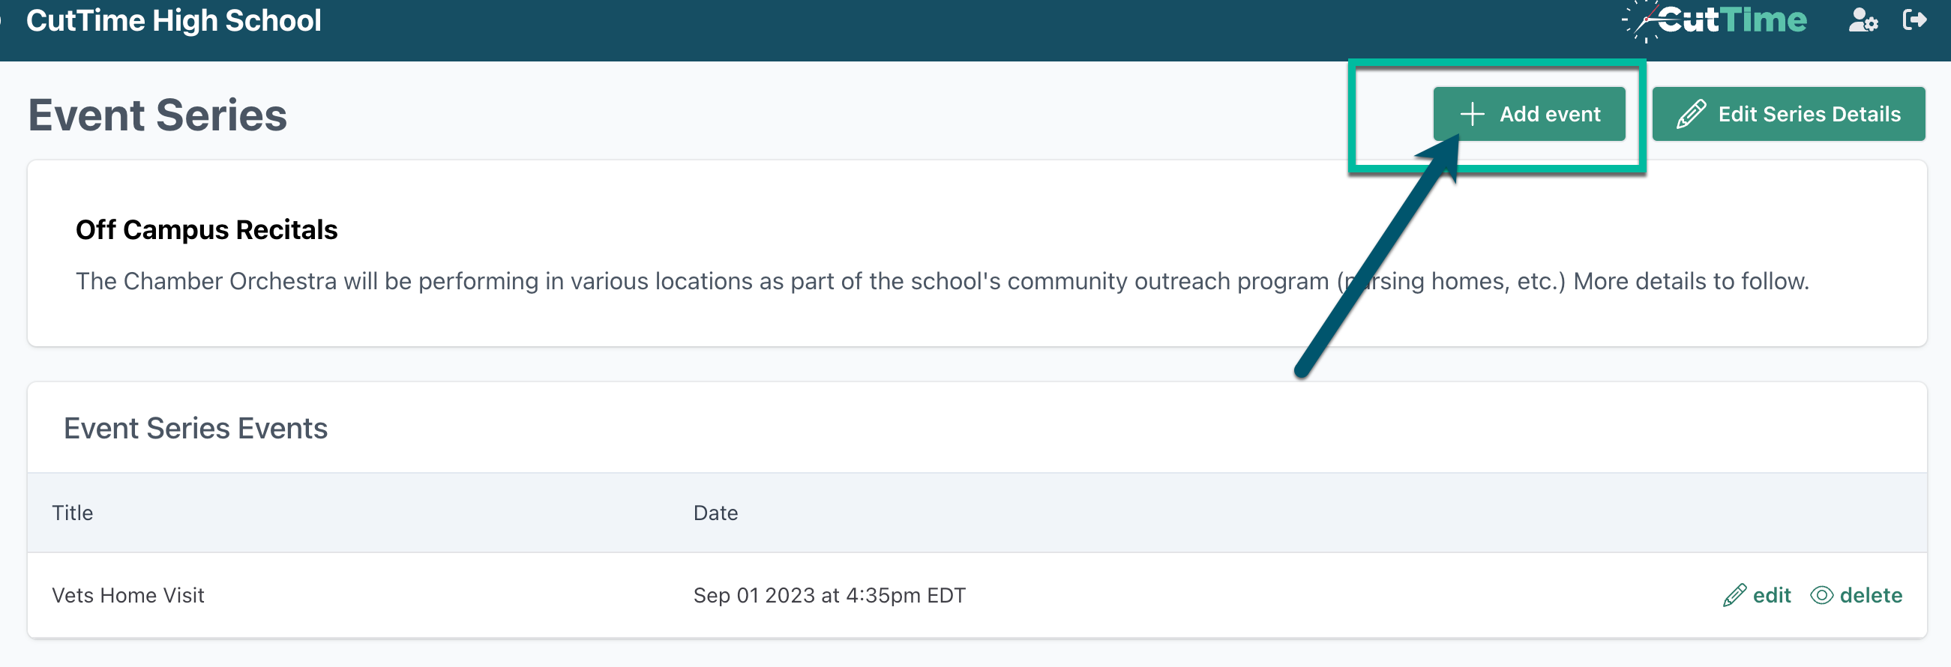The height and width of the screenshot is (667, 1951).
Task: Click the eye icon beside delete
Action: (x=1821, y=595)
